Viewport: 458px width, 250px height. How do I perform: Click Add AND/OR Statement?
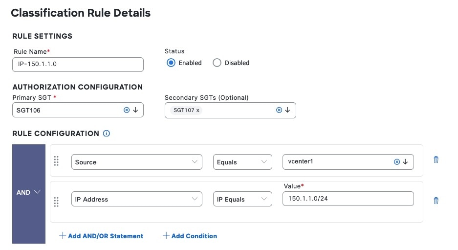click(101, 236)
